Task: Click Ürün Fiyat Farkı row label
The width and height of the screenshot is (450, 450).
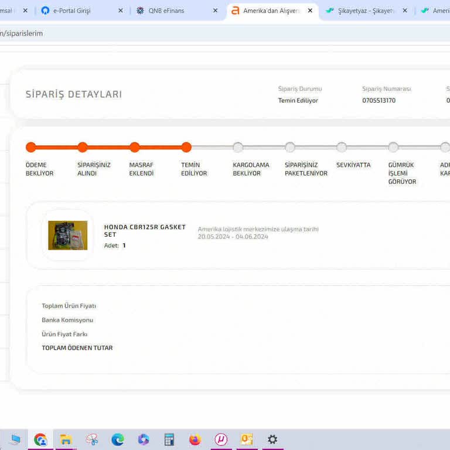Action: click(64, 334)
